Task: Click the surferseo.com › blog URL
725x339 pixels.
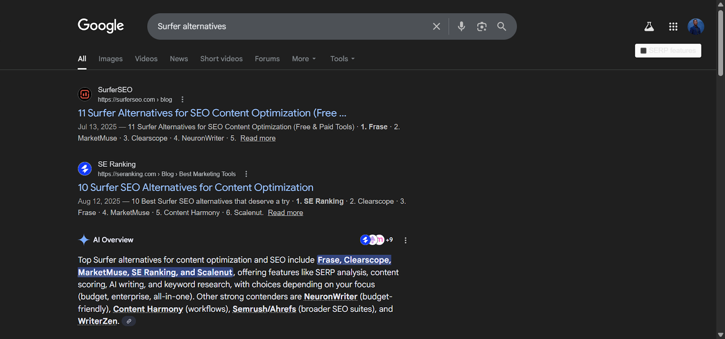Action: (x=135, y=100)
